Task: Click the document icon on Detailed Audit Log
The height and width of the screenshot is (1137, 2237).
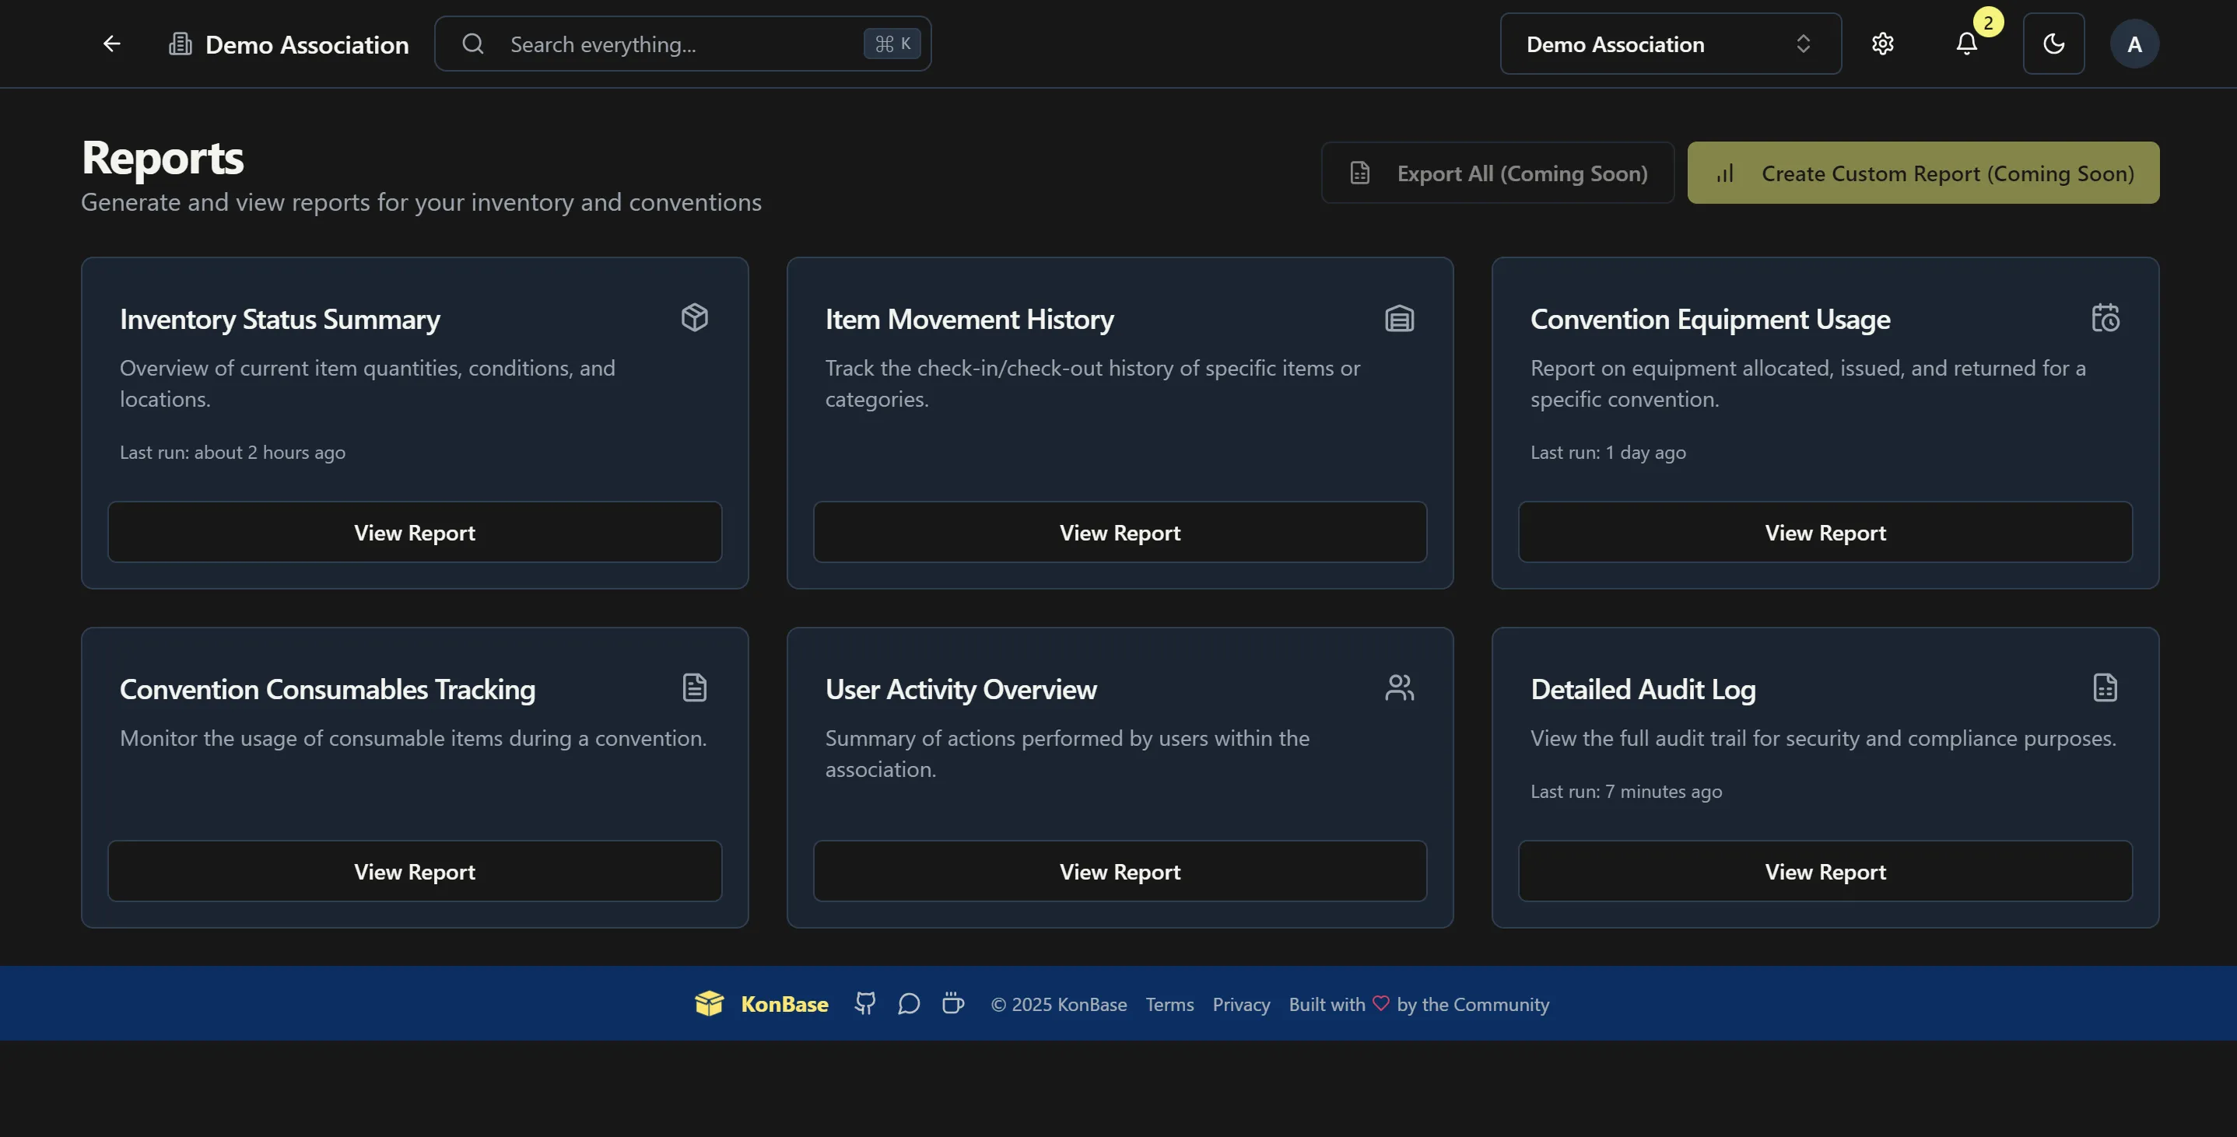Action: [x=2105, y=687]
